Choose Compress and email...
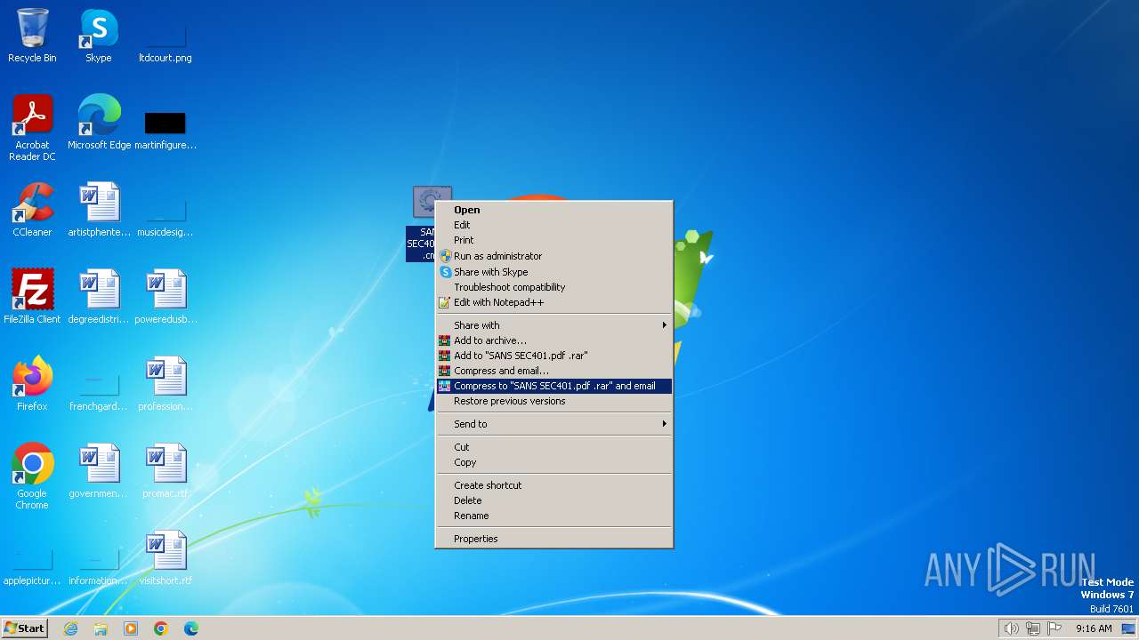1139x640 pixels. pos(553,371)
